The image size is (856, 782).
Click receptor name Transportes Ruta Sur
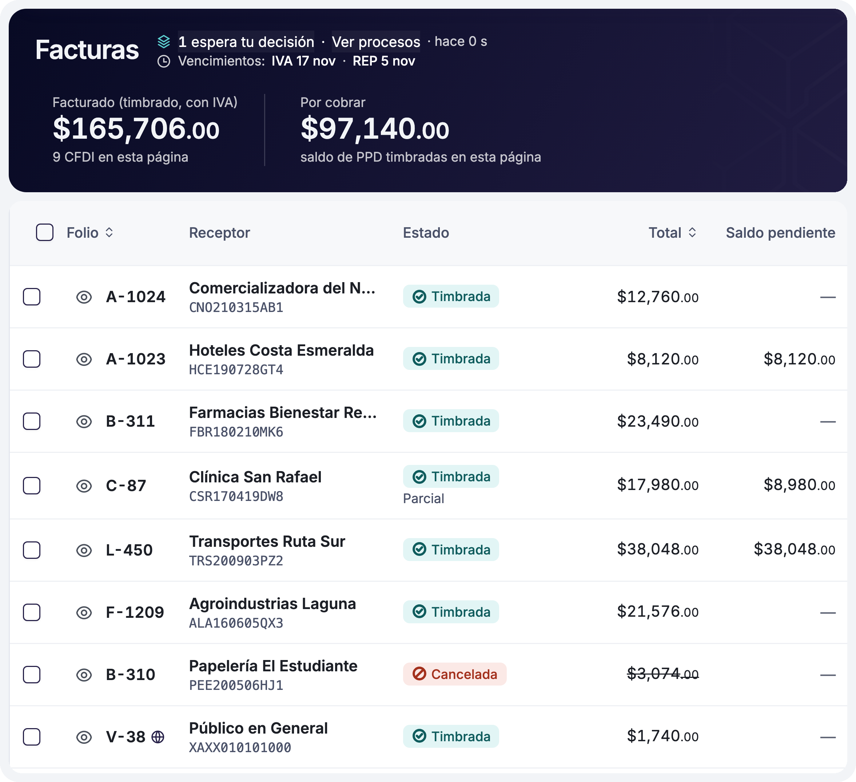point(267,541)
